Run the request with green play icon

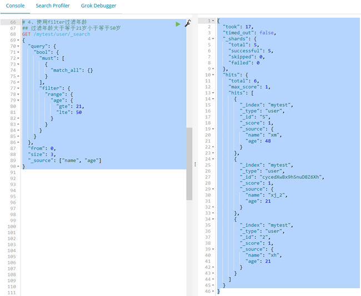click(x=178, y=24)
